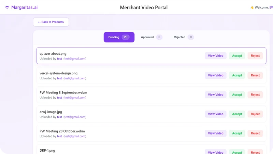View video for vercel-system-design.png
Viewport: 273px width, 154px height.
click(216, 75)
